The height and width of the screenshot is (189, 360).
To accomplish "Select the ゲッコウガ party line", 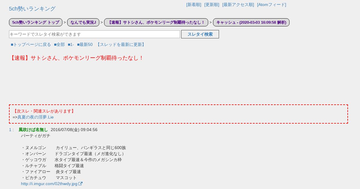I will [71, 160].
